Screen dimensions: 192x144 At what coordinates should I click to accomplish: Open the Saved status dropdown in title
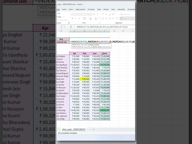[x=83, y=4]
